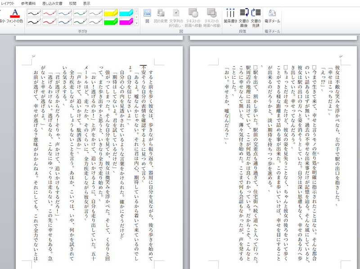Image resolution: width=360 pixels, height=269 pixels.
Task: Click the font color A button
Action: pos(15,12)
